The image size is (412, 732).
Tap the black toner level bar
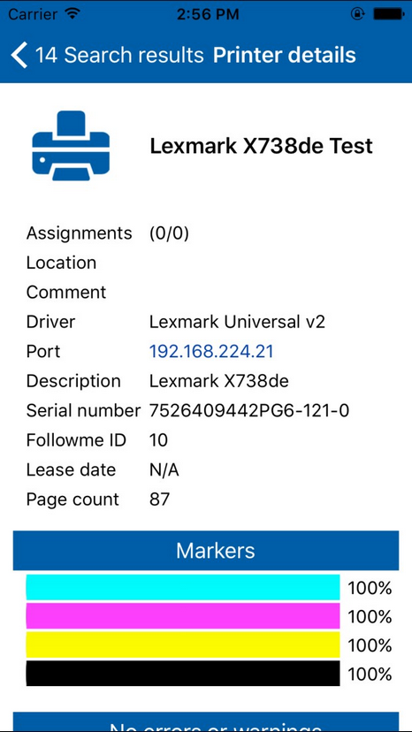(x=183, y=674)
